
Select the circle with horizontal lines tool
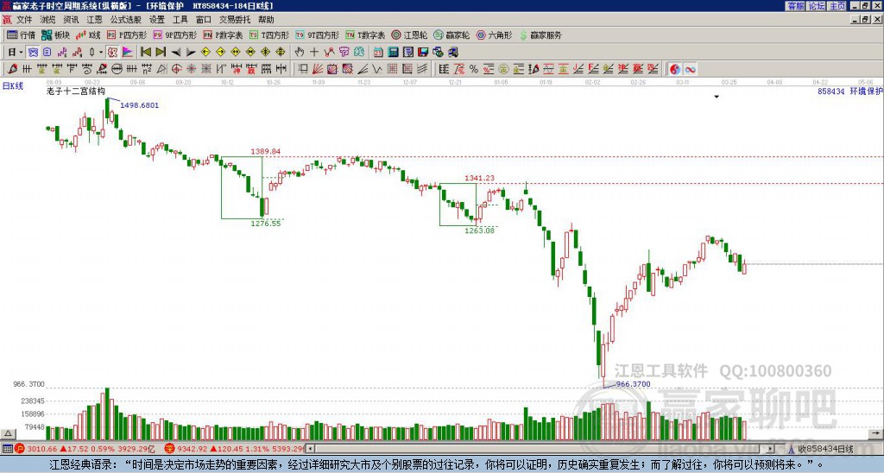coord(117,69)
